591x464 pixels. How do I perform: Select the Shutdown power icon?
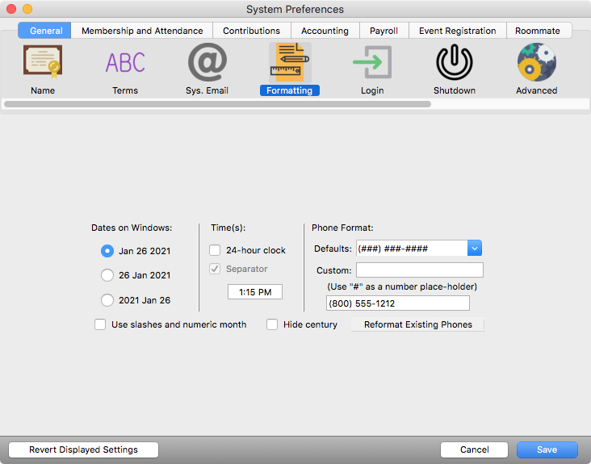click(455, 62)
